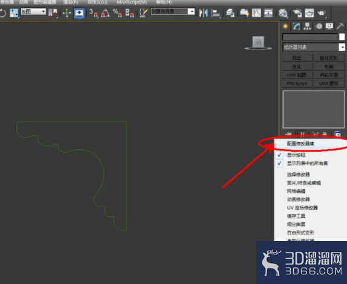This screenshot has height=284, width=347.
Task: Switch to the Utilities hammer panel tab
Action: point(340,27)
